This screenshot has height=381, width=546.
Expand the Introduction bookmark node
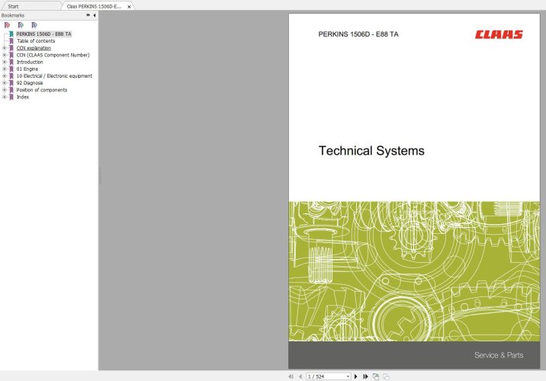pos(4,62)
